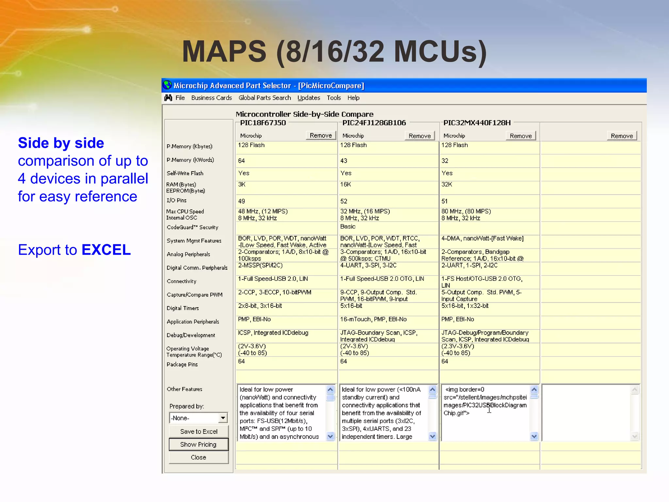669x502 pixels.
Task: Click the I/O Pins row label
Action: tap(176, 200)
